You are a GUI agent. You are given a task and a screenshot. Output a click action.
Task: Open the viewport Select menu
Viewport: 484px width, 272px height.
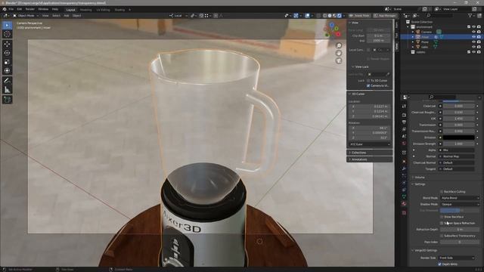click(56, 15)
